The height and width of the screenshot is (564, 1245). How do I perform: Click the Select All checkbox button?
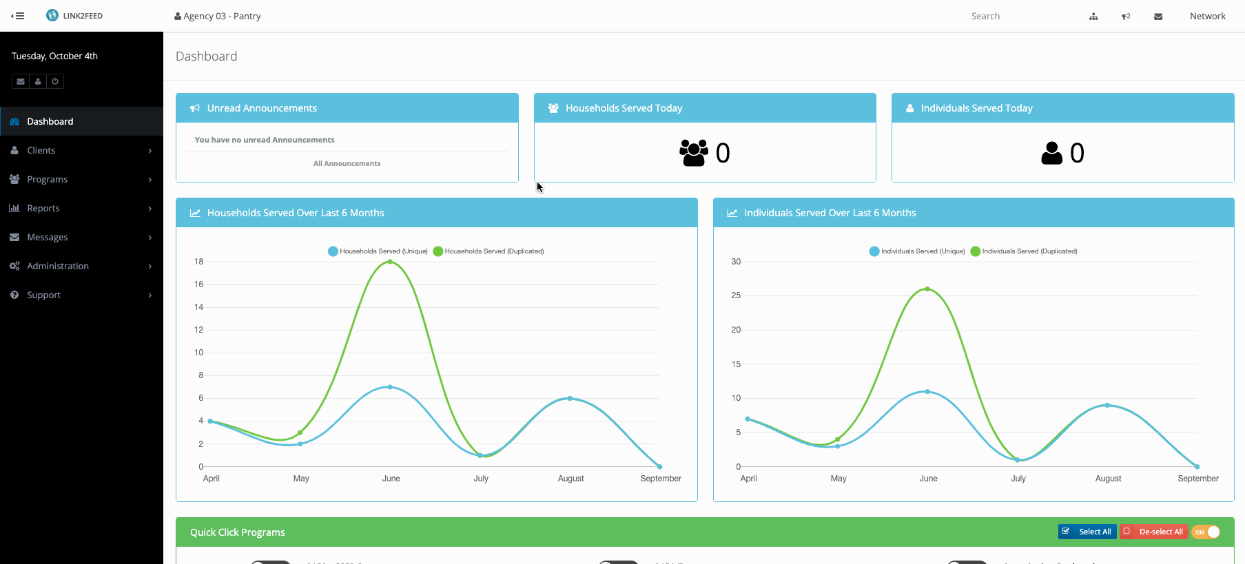[1087, 532]
